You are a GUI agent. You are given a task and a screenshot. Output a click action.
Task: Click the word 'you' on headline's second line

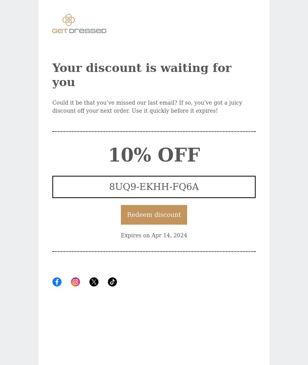[x=64, y=82]
